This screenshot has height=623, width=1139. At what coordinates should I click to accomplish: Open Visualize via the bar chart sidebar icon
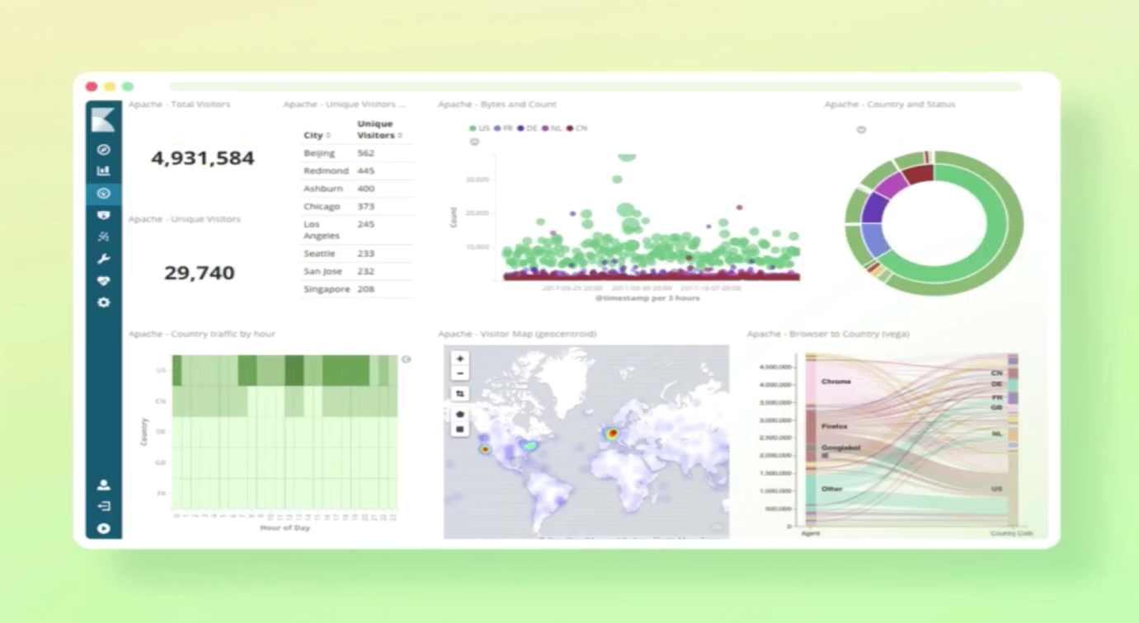coord(103,171)
